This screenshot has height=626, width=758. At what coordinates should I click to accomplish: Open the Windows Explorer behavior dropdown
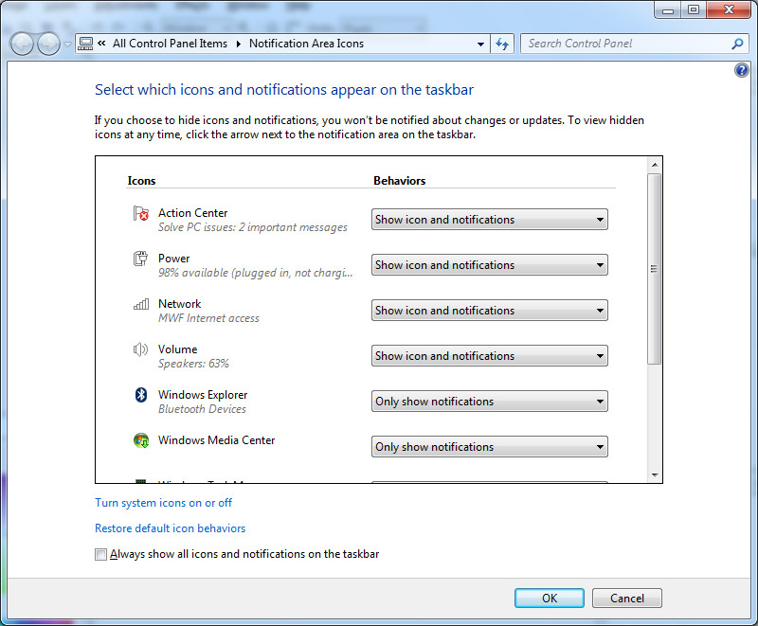point(489,401)
